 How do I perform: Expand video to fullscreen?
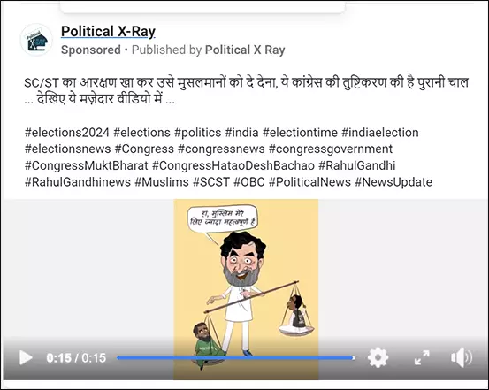tap(422, 357)
